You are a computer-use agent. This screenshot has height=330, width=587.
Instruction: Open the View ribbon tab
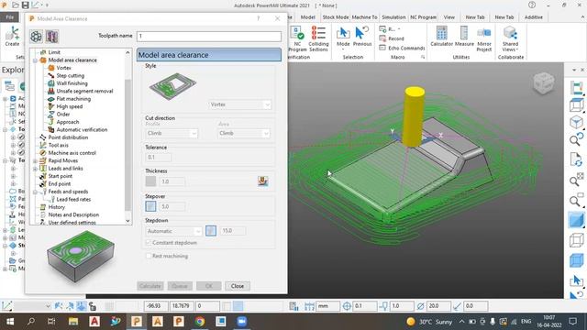click(449, 17)
